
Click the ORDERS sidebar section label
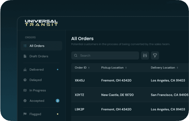pos(30,37)
